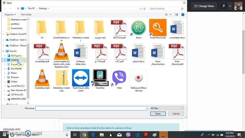This screenshot has height=138, width=245.
Task: Select g-1145.pdf file
Action: pyautogui.click(x=100, y=53)
